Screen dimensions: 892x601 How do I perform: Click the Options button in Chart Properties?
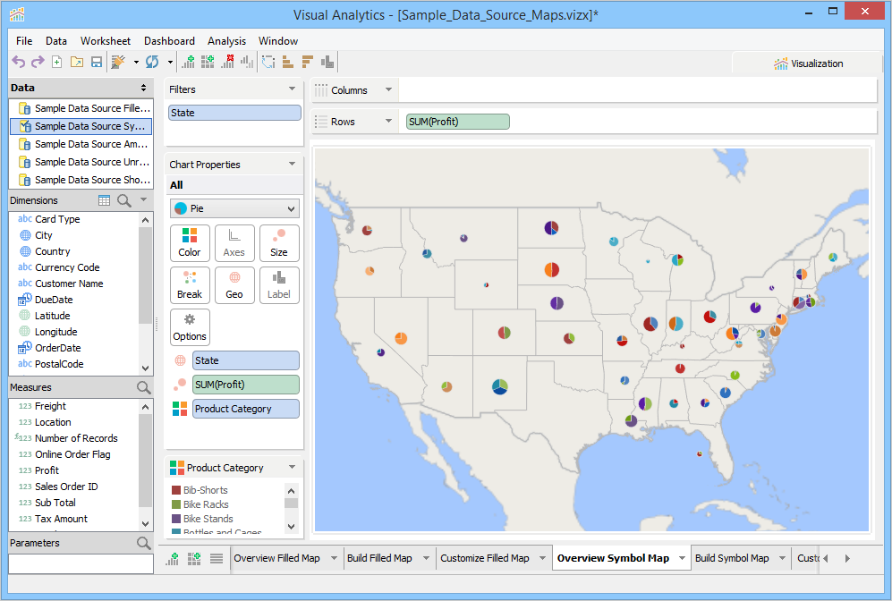click(190, 327)
